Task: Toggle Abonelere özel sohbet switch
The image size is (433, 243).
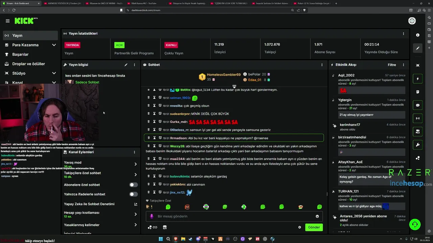Action: click(134, 185)
